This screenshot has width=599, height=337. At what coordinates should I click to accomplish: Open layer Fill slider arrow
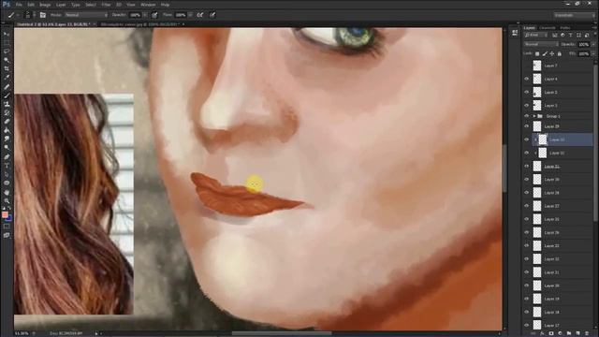click(x=592, y=54)
